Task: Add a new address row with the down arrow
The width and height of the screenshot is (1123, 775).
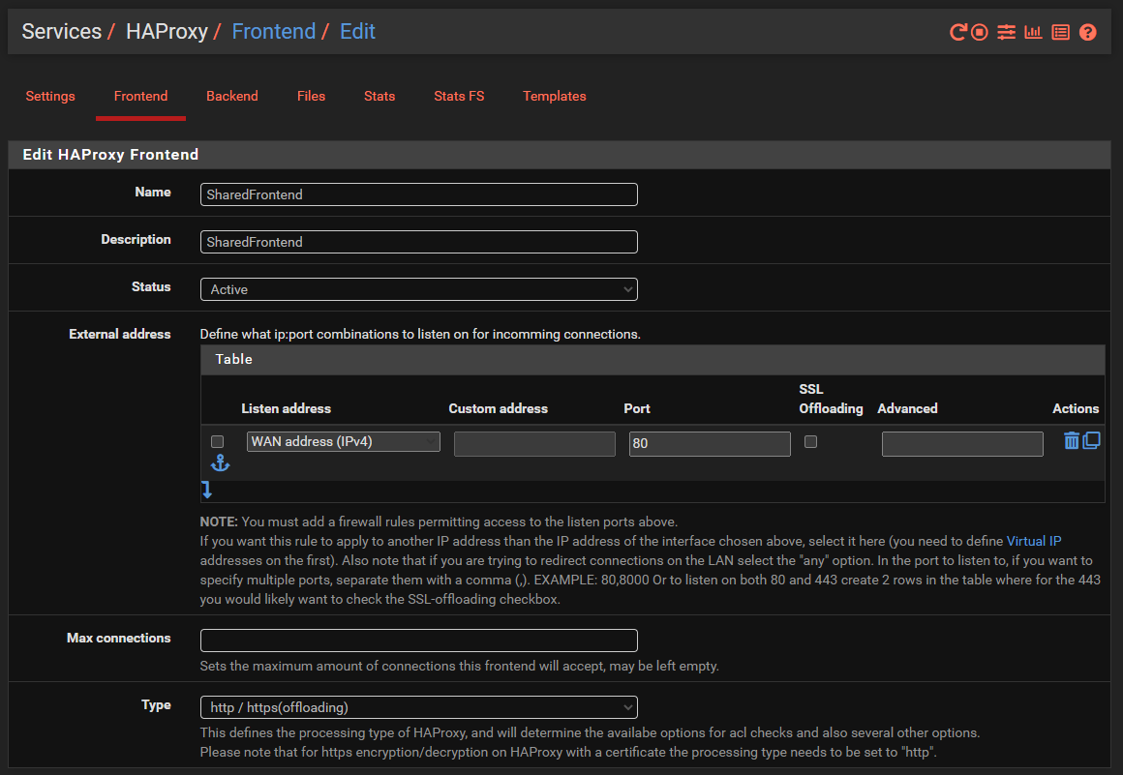Action: 207,490
